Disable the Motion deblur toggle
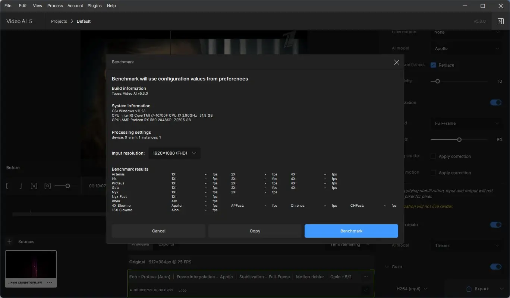The image size is (510, 298). (495, 225)
